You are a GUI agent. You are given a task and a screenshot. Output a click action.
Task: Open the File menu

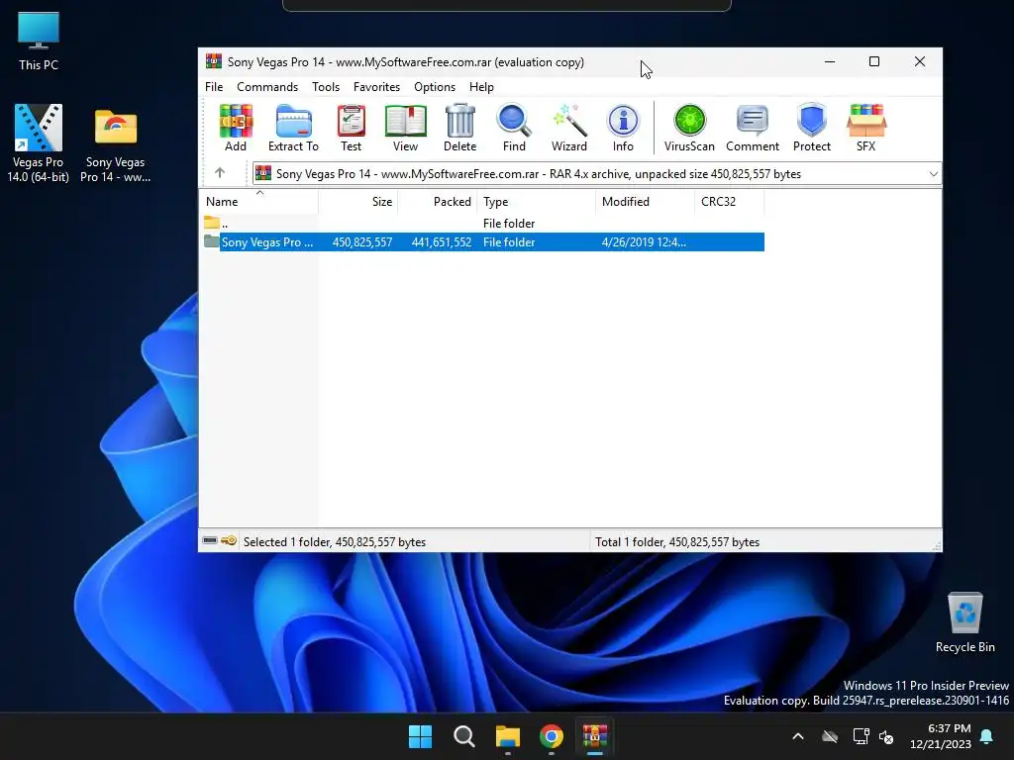coord(214,87)
